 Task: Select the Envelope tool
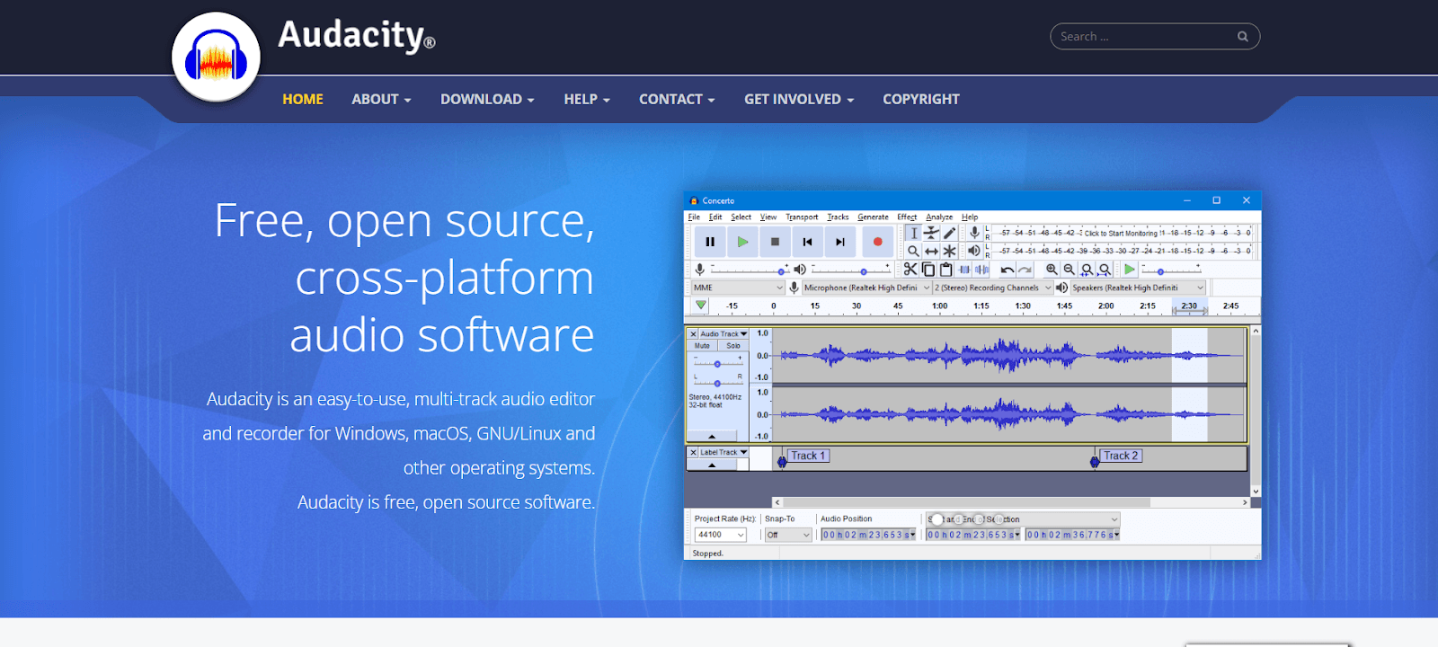coord(931,233)
